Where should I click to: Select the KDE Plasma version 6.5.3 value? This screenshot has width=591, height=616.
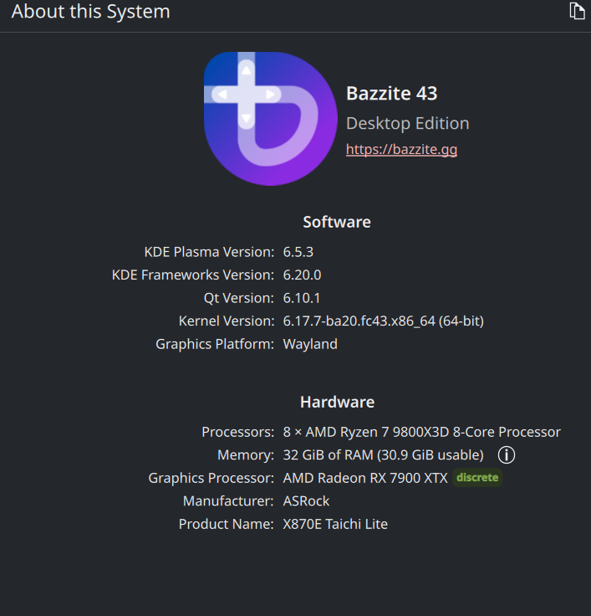pyautogui.click(x=298, y=252)
